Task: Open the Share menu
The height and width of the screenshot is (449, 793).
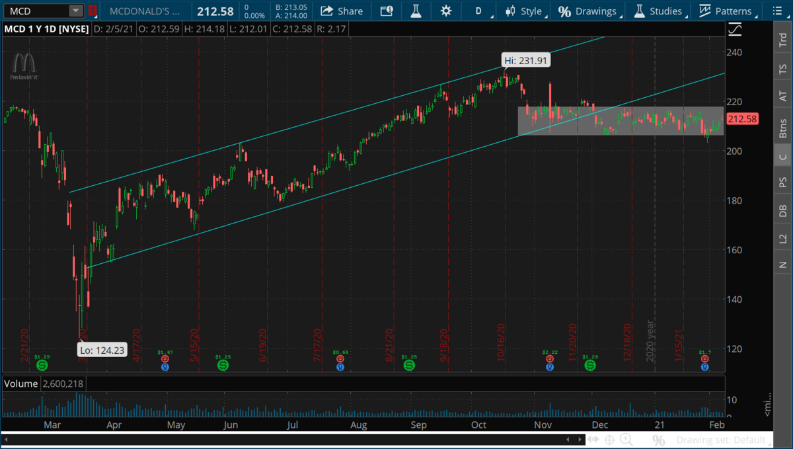Action: pos(342,11)
